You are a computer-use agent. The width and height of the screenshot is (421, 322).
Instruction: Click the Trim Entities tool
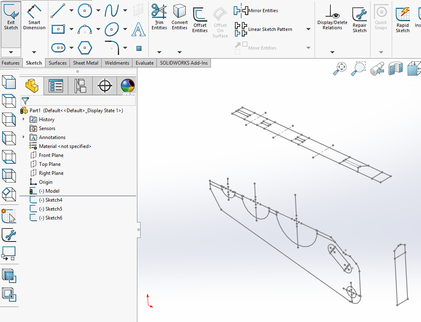pos(159,17)
